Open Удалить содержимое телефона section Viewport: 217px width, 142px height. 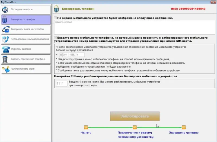point(26,59)
